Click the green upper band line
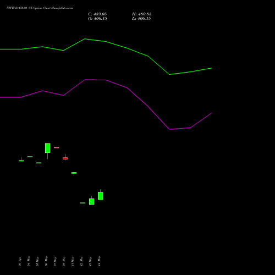 click(x=106, y=42)
